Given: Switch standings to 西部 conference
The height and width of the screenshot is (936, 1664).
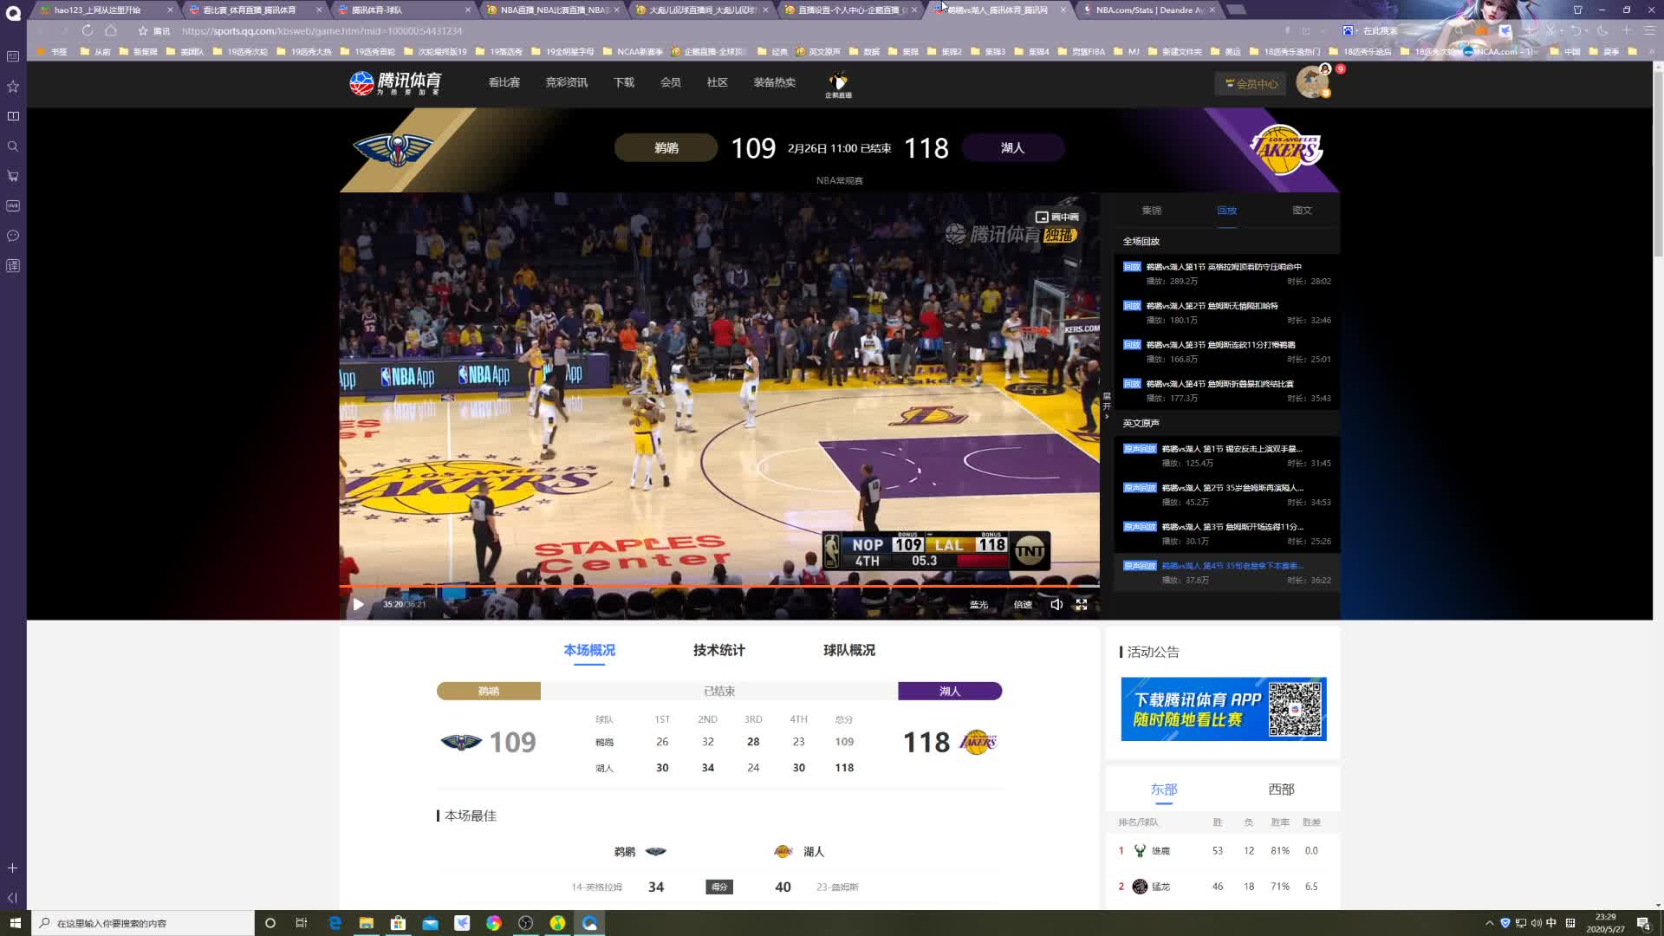Looking at the screenshot, I should click(x=1281, y=790).
